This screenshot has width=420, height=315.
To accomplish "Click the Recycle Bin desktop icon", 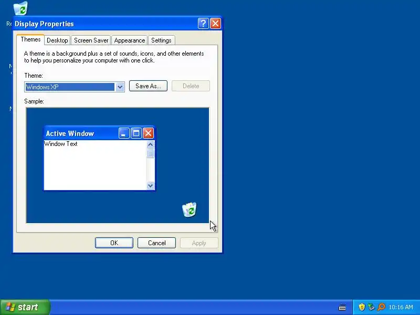I will (20, 8).
